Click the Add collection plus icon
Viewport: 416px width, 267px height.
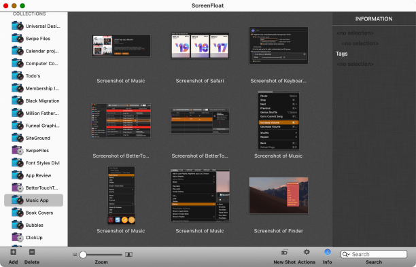click(14, 252)
